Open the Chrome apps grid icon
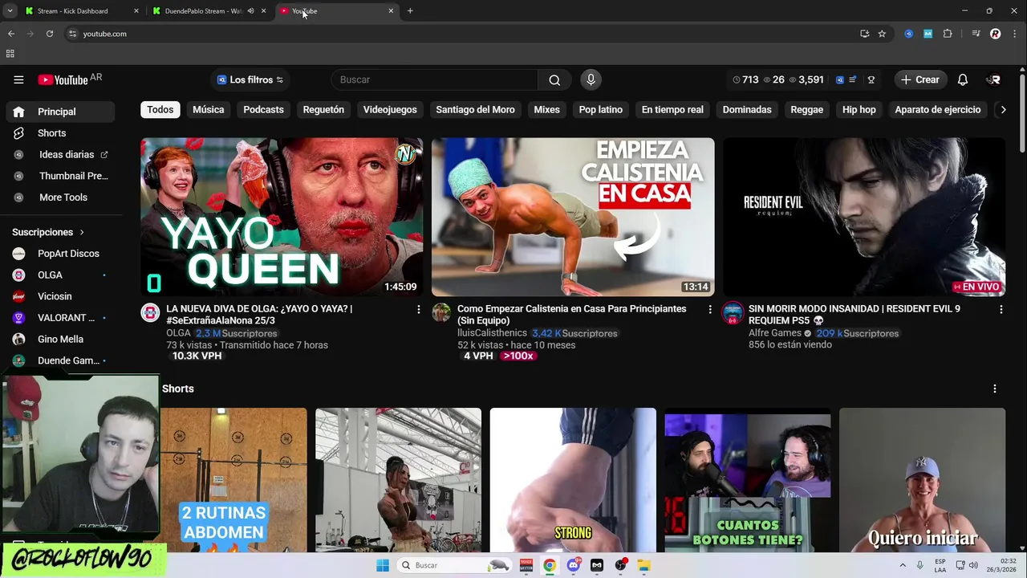Viewport: 1027px width, 578px height. (10, 54)
